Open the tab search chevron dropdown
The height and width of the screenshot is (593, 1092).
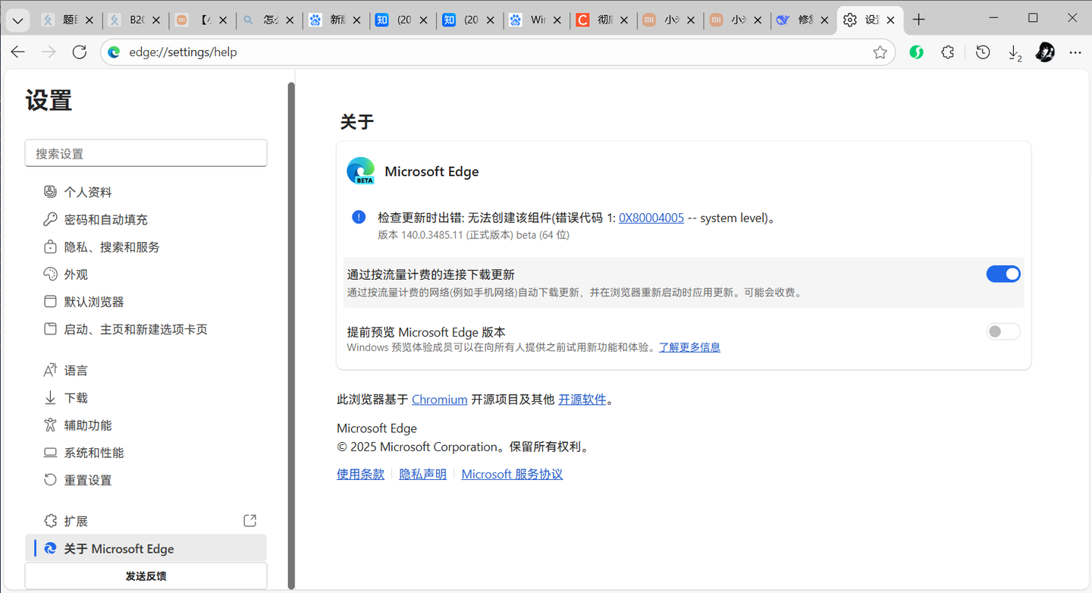[17, 20]
